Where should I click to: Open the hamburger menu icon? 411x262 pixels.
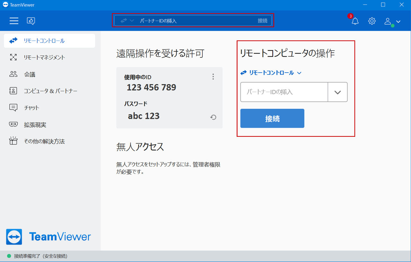click(14, 21)
